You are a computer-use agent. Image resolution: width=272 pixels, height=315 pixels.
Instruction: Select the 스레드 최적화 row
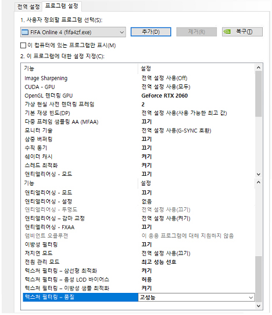tap(139, 165)
